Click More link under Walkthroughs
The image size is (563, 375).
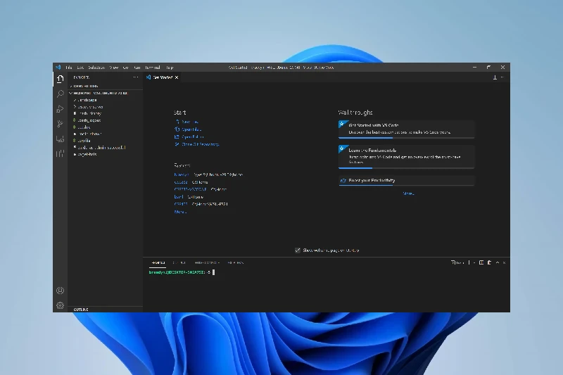(x=408, y=193)
